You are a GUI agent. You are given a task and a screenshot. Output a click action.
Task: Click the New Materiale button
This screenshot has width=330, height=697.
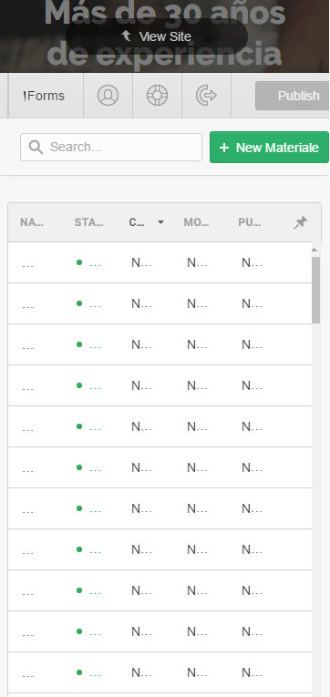tap(270, 147)
